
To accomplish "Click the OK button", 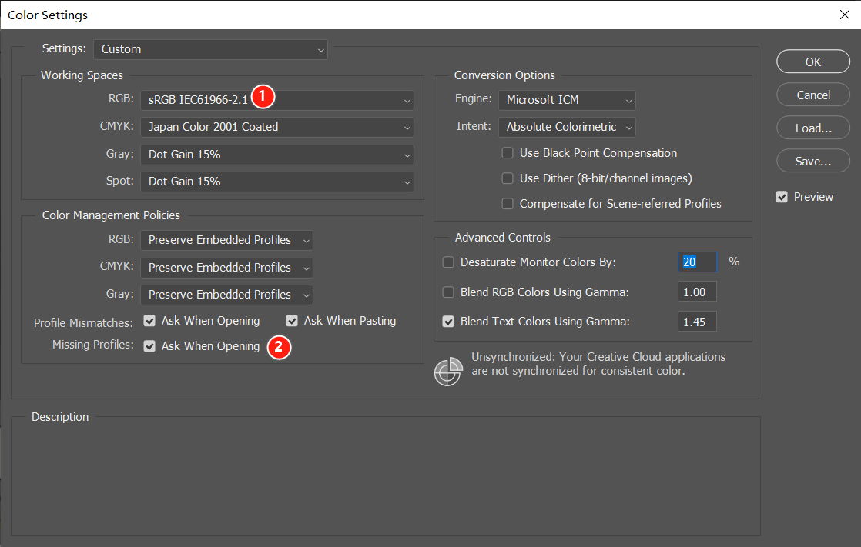I will [x=812, y=62].
